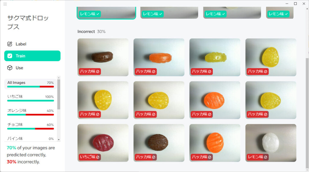Open the orange flat candy thumbnail in the first row
Screen dimensions: 309x172
(159, 57)
